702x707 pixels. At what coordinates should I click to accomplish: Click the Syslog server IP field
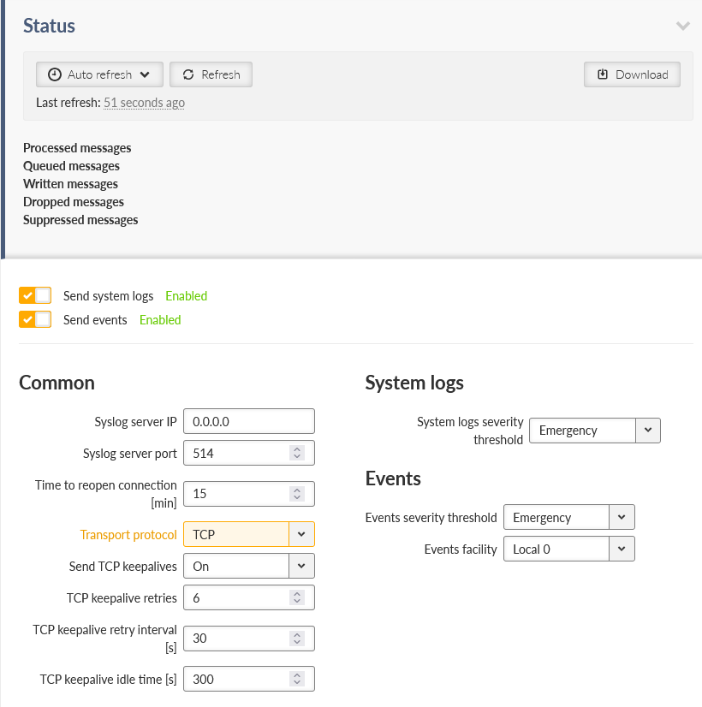249,421
